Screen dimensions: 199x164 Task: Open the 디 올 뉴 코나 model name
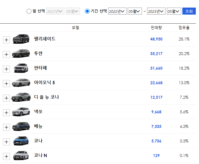pos(46,97)
